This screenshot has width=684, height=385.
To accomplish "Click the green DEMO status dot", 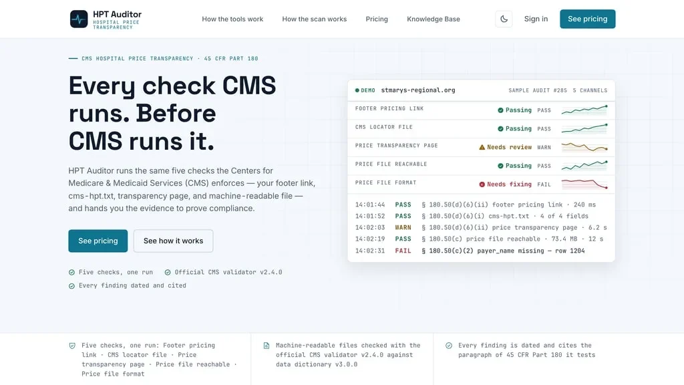I will tap(357, 90).
